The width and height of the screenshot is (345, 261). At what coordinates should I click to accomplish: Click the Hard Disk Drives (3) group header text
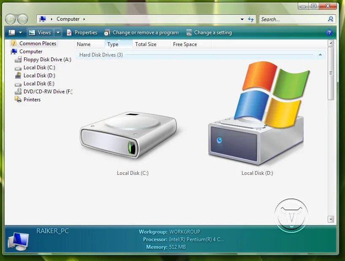(101, 55)
